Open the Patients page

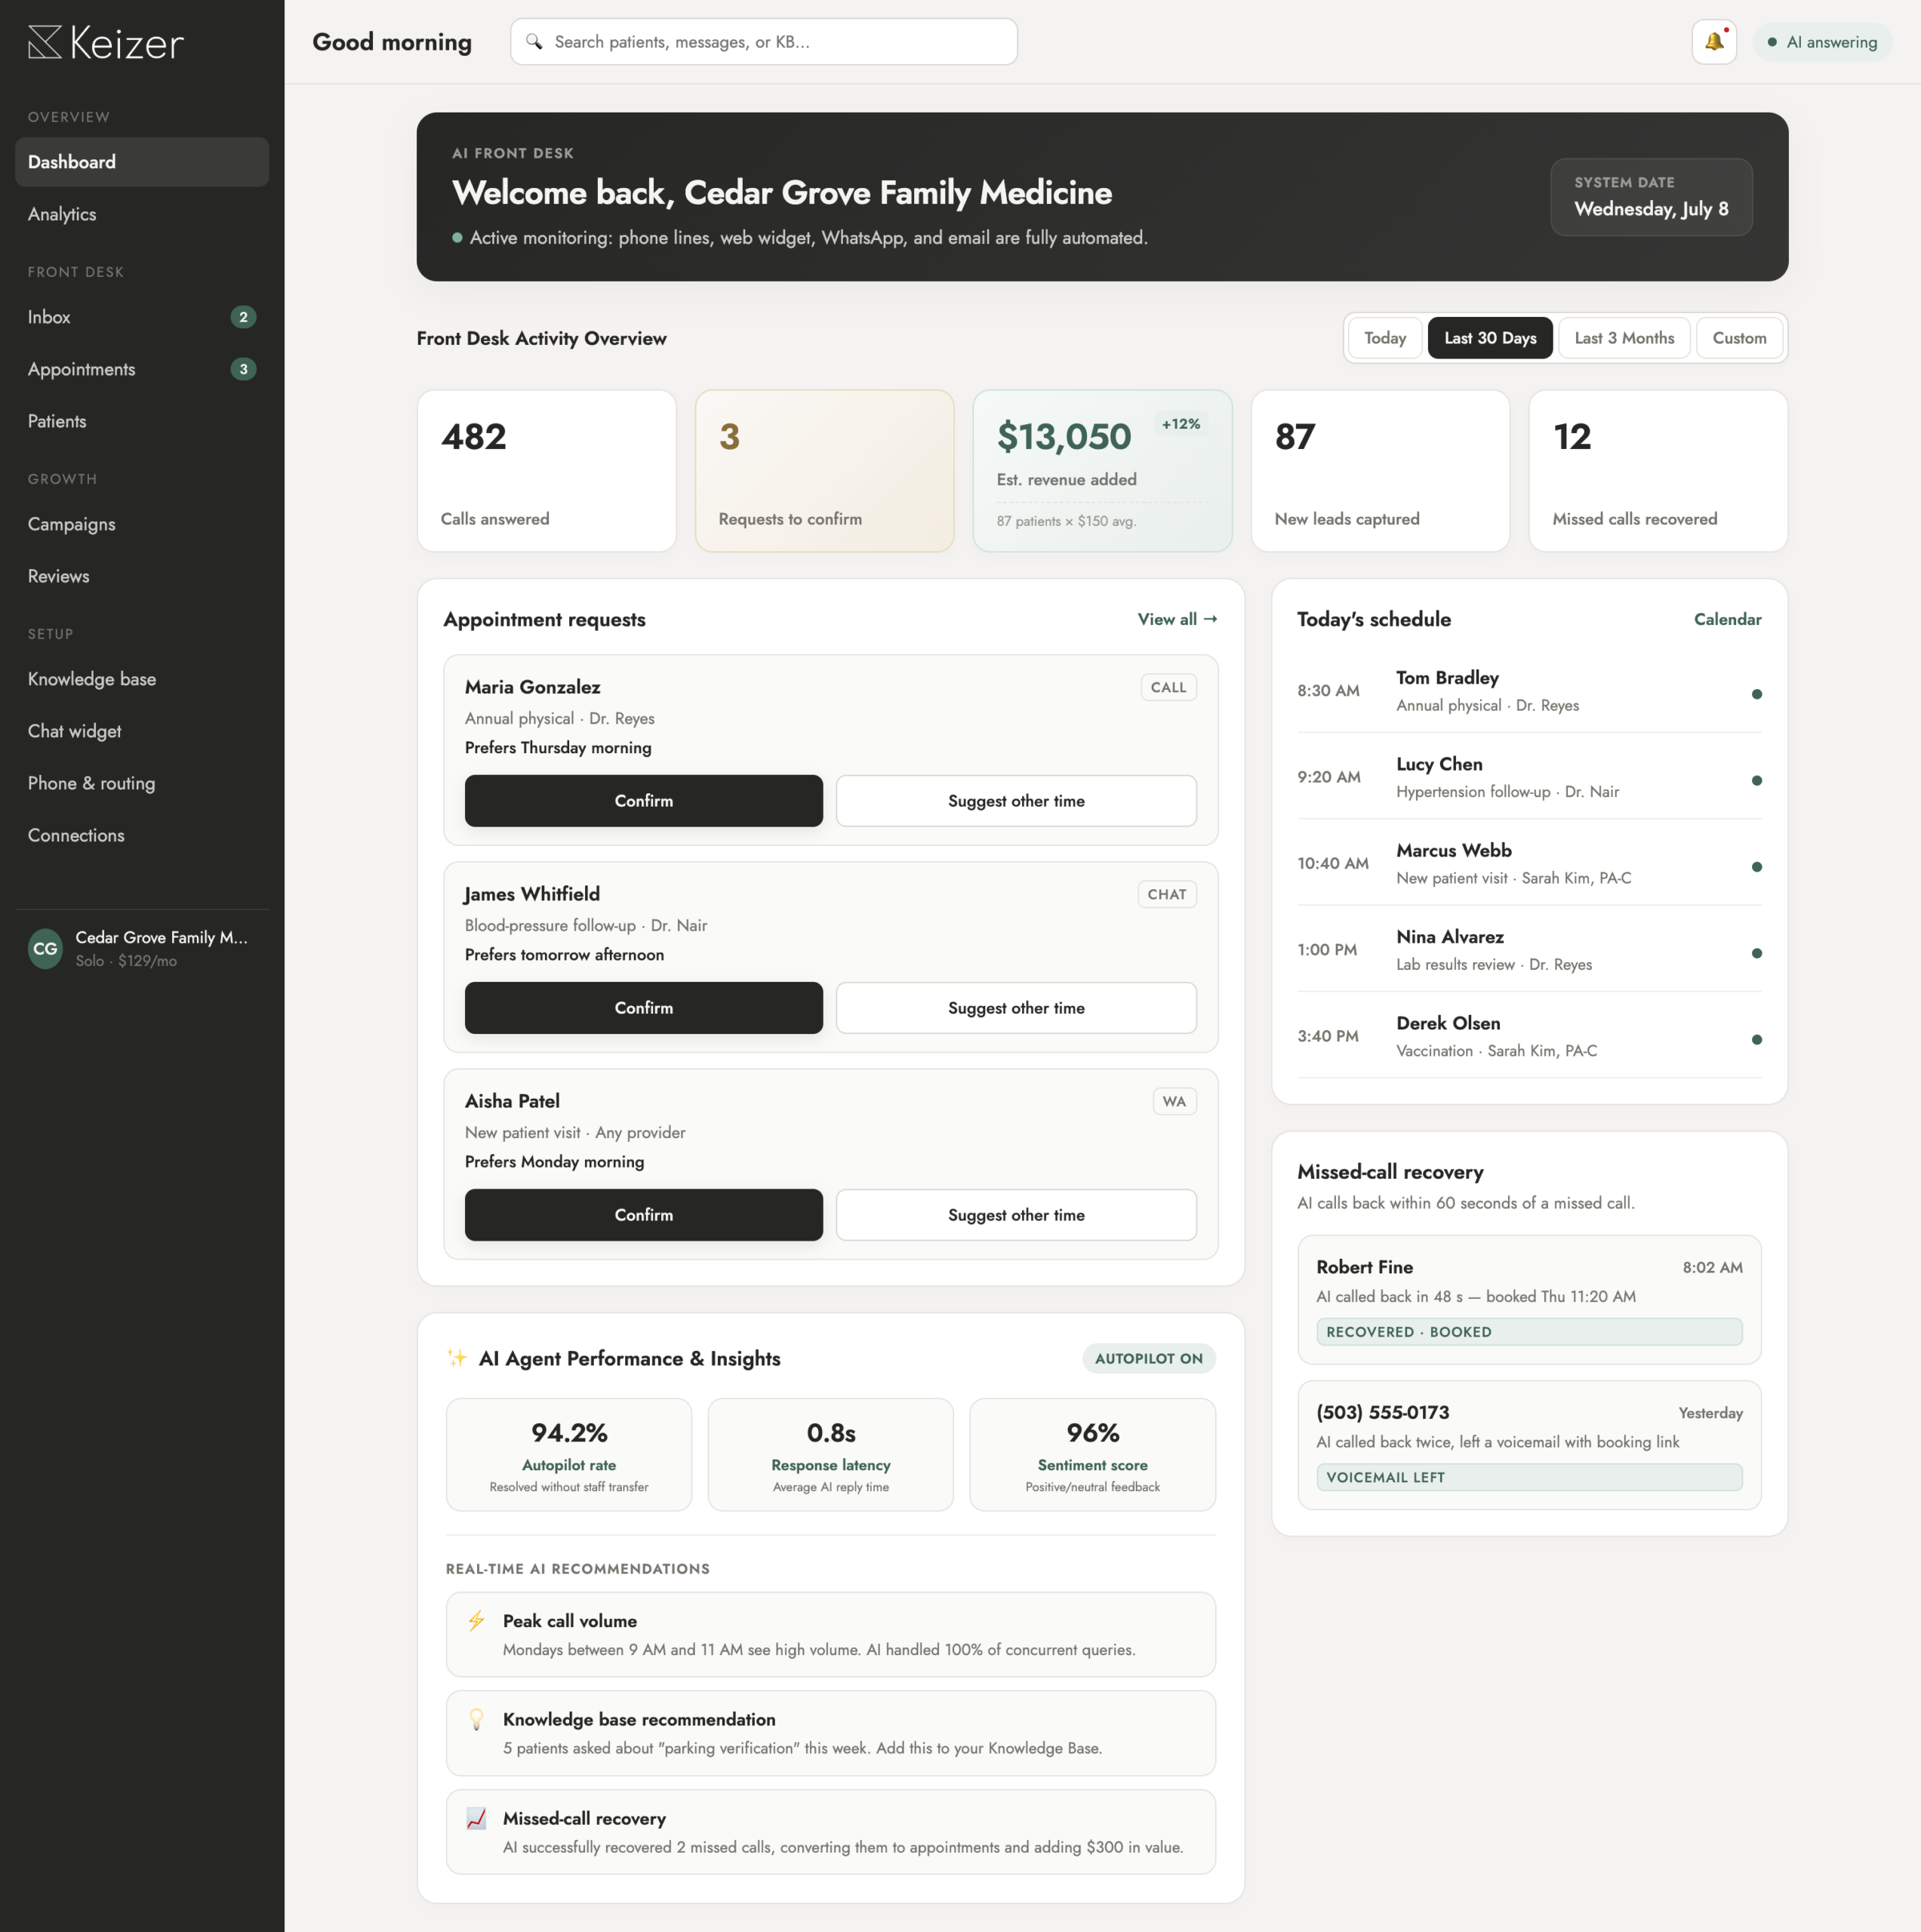pyautogui.click(x=142, y=421)
